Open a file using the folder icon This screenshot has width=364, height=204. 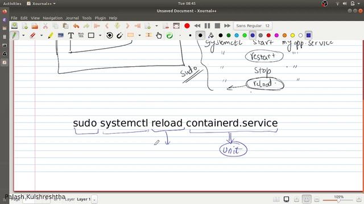pos(35,25)
